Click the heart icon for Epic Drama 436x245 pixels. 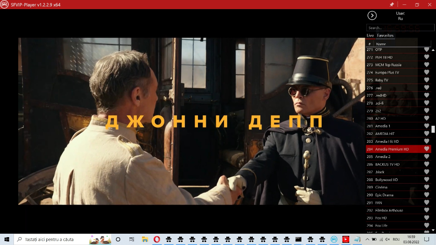coord(426,195)
